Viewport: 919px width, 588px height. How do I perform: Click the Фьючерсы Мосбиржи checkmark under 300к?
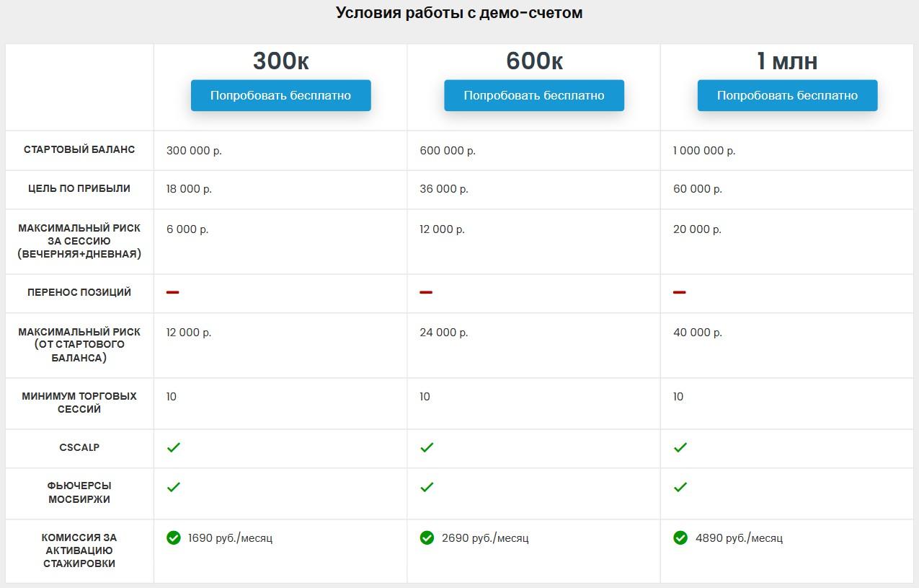coord(174,487)
